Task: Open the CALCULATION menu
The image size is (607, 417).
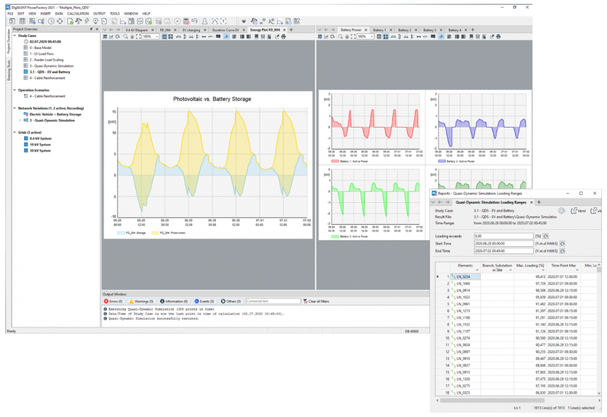Action: tap(78, 13)
